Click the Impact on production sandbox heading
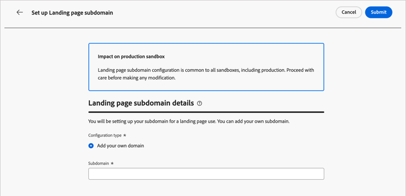Viewport: 406px width, 196px height. pyautogui.click(x=132, y=57)
